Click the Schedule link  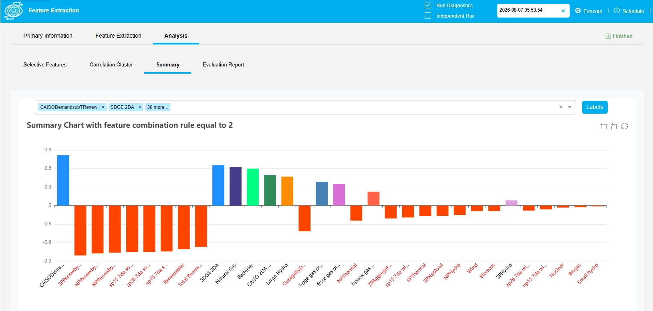633,11
